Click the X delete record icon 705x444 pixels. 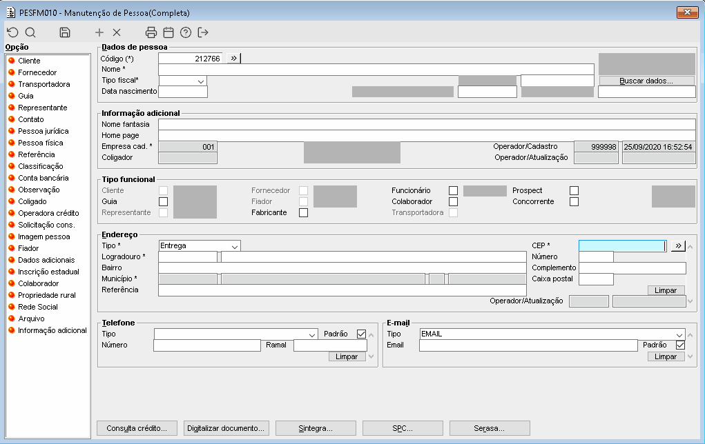coord(117,32)
